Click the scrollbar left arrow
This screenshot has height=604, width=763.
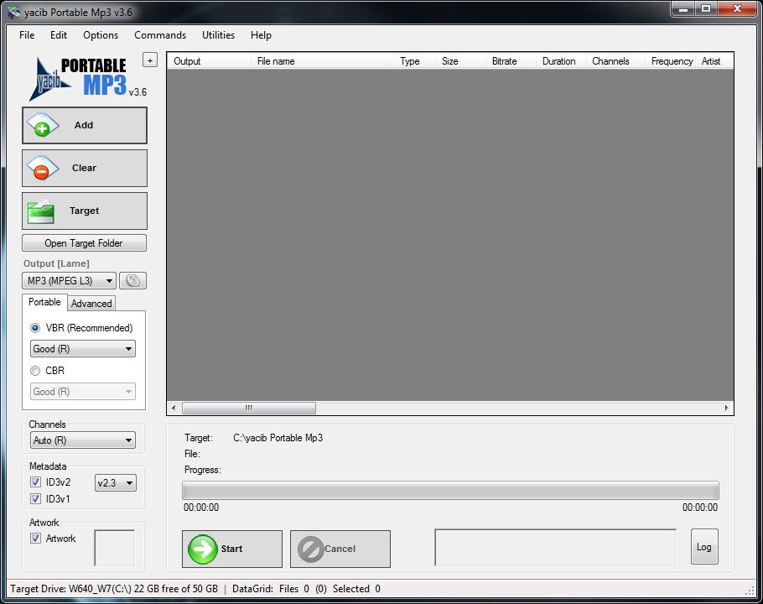(174, 409)
